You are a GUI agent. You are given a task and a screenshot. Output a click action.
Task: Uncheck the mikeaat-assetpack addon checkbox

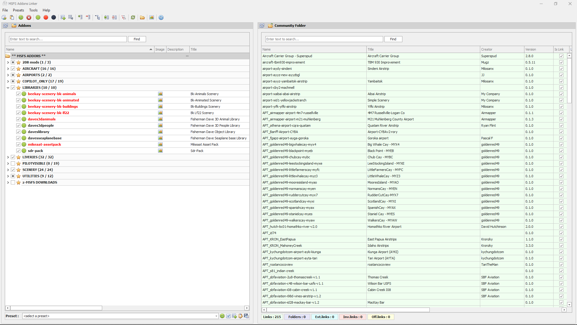tap(18, 144)
